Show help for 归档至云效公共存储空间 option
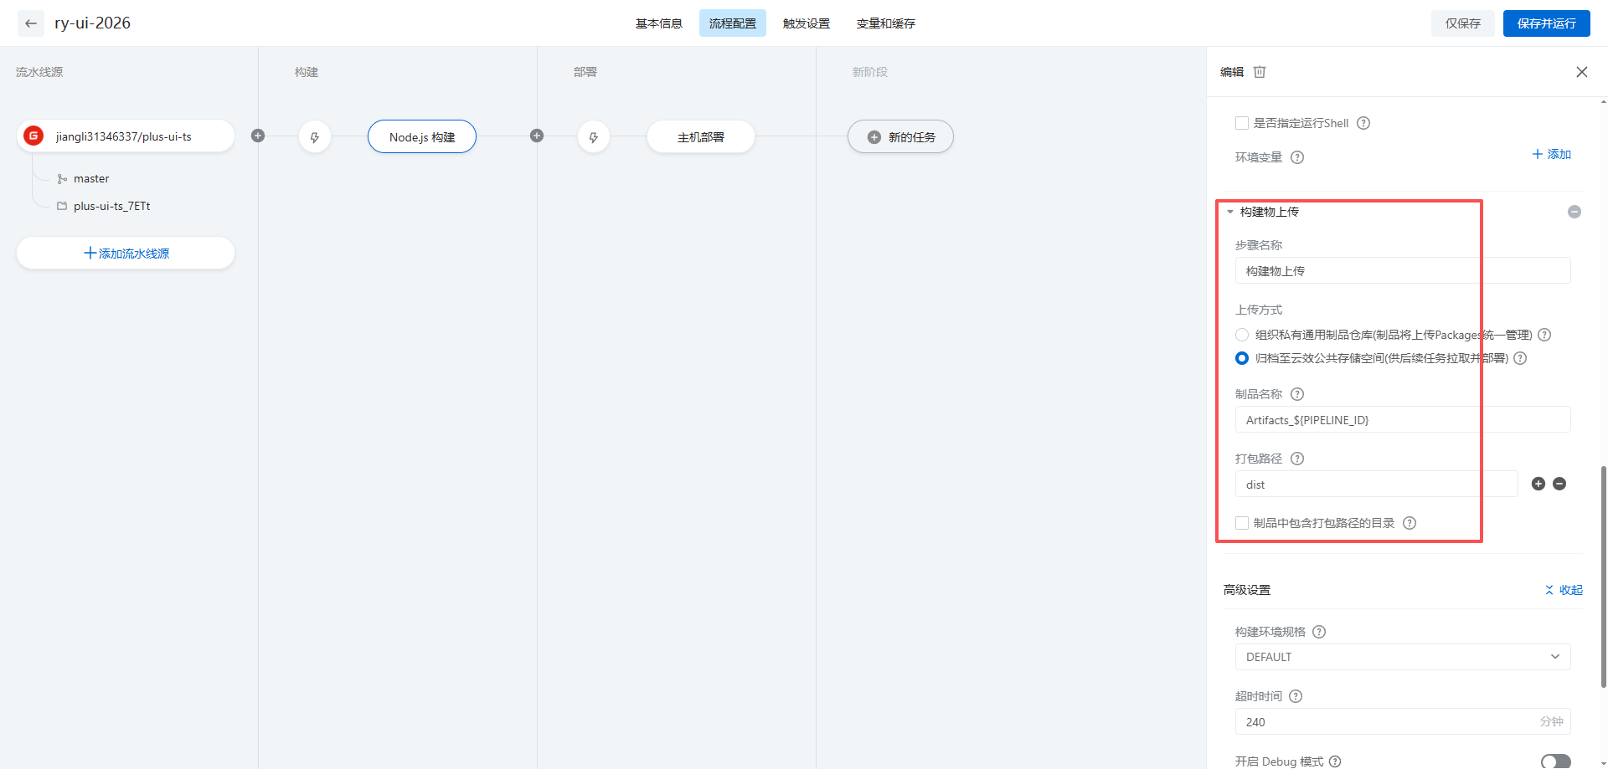Screen dimensions: 1608x769 [x=1520, y=358]
